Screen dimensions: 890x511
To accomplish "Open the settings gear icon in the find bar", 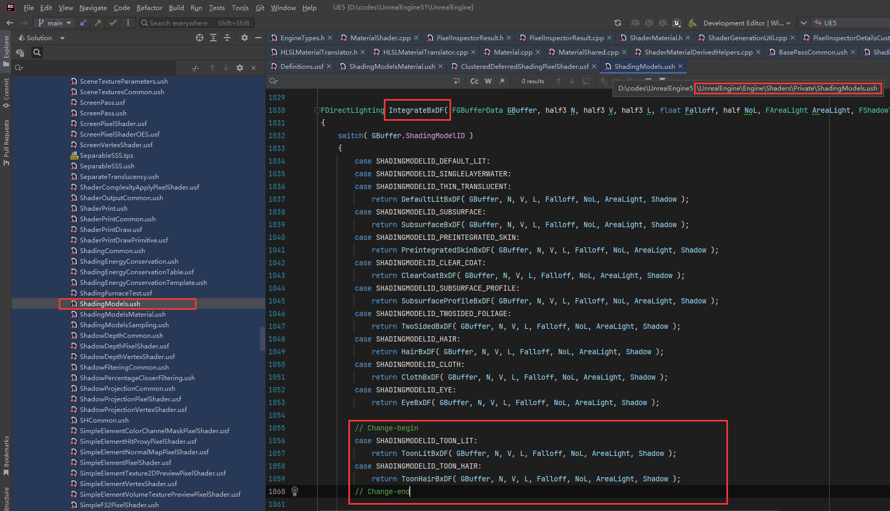I will [239, 68].
